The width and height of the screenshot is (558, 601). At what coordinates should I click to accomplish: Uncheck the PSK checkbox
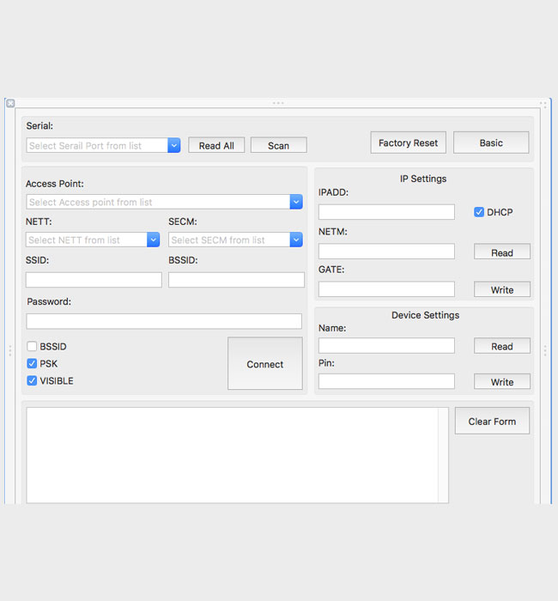pos(32,363)
